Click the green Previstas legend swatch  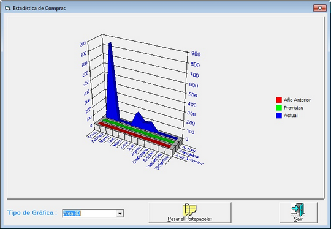point(279,108)
